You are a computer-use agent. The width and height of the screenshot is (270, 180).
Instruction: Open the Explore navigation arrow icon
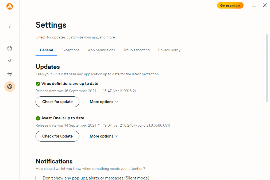(x=10, y=61)
